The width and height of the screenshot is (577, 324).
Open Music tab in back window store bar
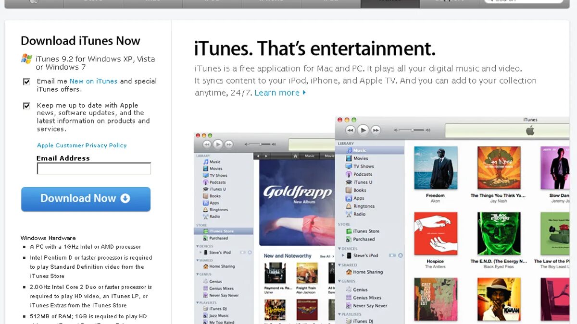(310, 156)
